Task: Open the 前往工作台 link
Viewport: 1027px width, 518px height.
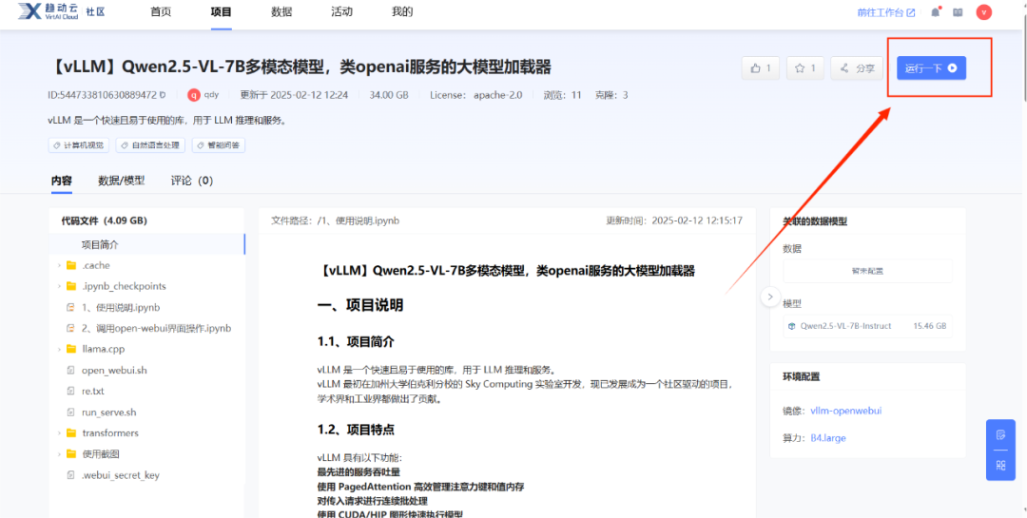Action: click(x=886, y=12)
